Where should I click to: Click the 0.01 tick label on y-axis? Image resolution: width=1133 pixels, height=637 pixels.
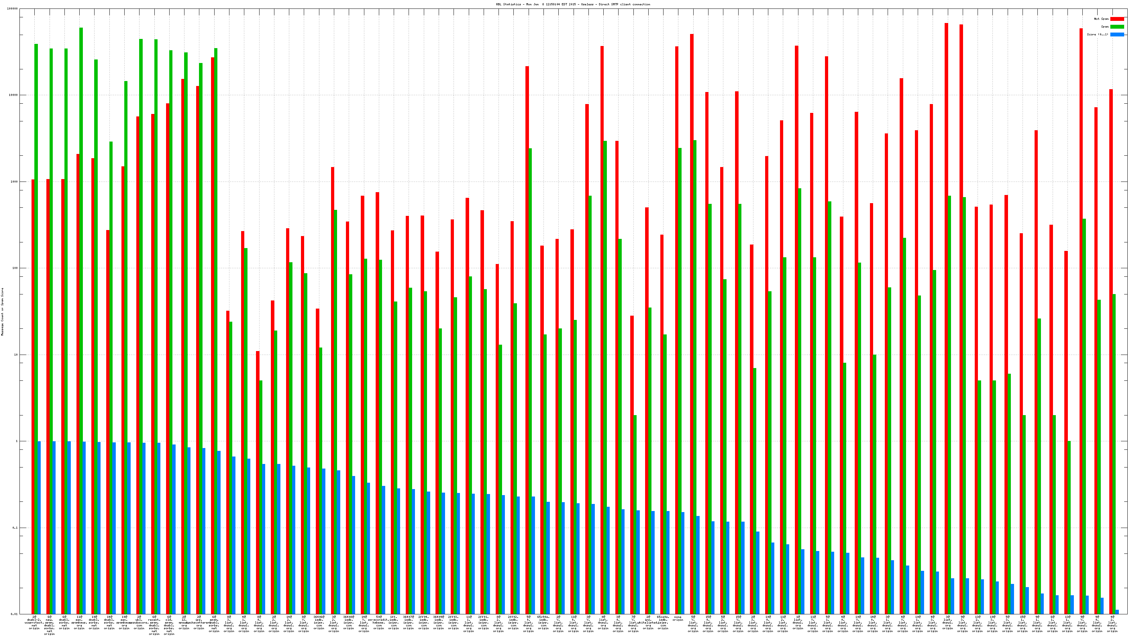coord(14,614)
